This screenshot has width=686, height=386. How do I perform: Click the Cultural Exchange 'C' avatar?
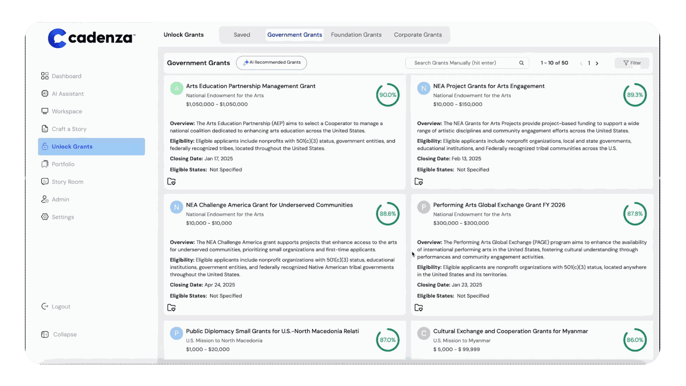click(424, 333)
